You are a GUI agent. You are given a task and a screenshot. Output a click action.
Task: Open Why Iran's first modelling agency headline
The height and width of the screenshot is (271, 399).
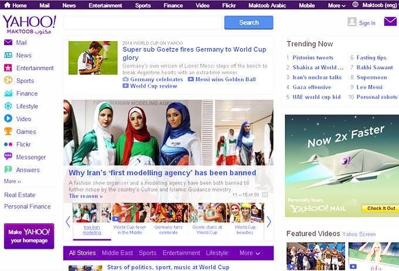pyautogui.click(x=162, y=173)
